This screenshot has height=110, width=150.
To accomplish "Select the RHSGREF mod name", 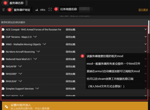I will pyautogui.click(x=11, y=74).
